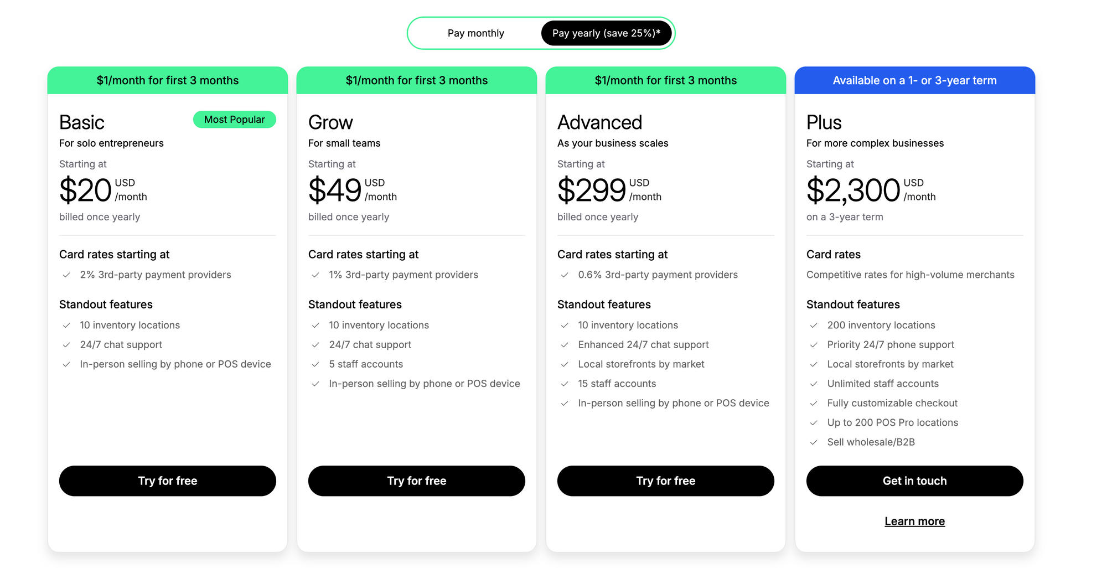This screenshot has width=1107, height=568.
Task: Click Get in touch for Plus plan
Action: (914, 481)
